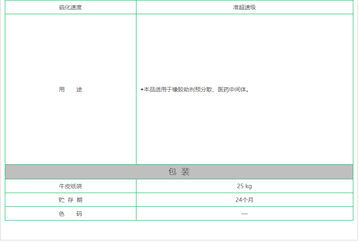
Task: Click the 用途 row label
Action: pos(71,90)
